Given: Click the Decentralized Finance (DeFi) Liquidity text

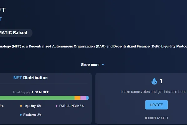Looking at the screenshot, I should pos(144,47).
